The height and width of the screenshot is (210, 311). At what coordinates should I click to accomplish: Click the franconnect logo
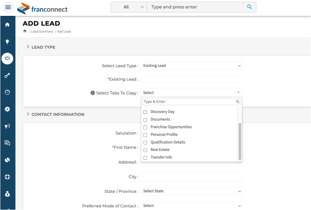point(43,9)
